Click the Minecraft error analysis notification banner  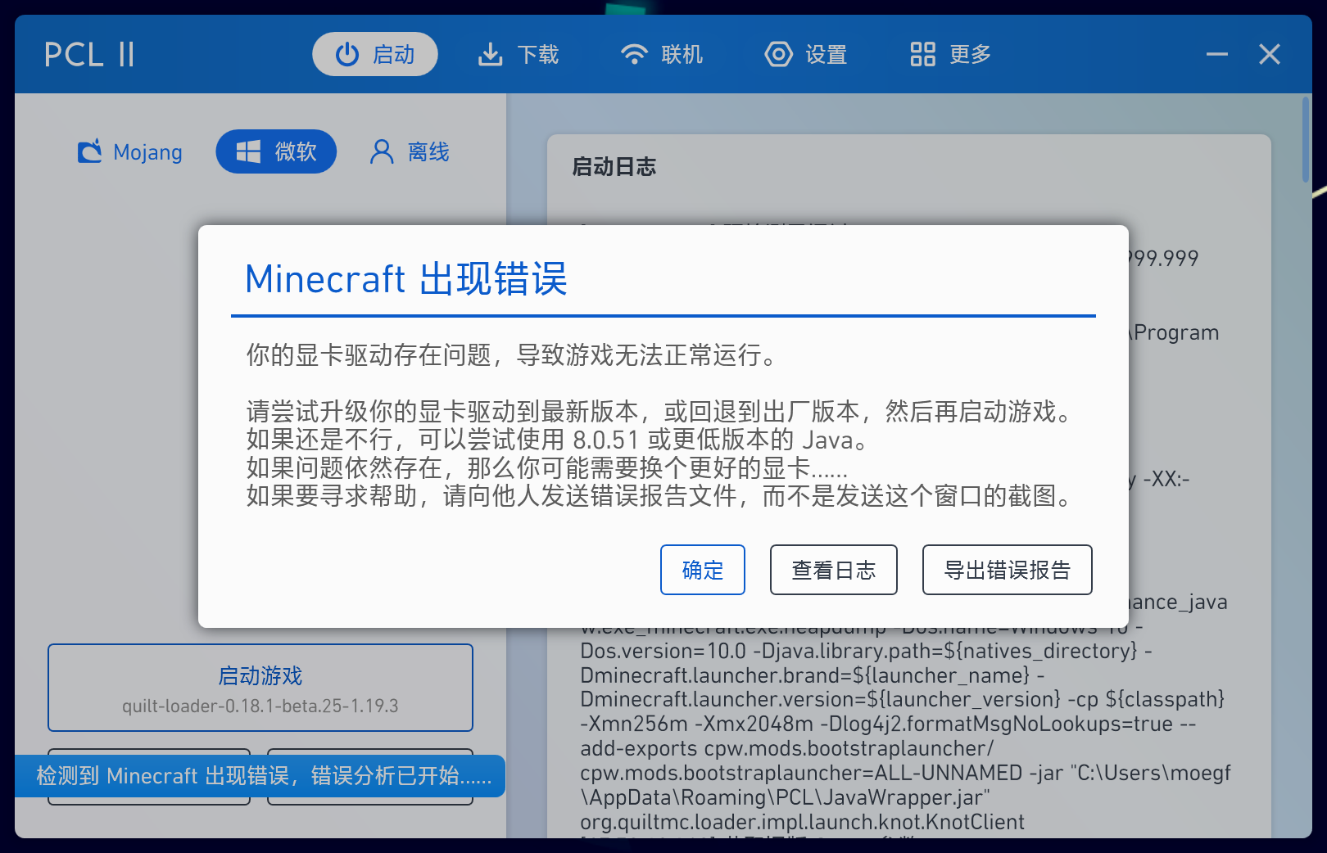pyautogui.click(x=260, y=776)
